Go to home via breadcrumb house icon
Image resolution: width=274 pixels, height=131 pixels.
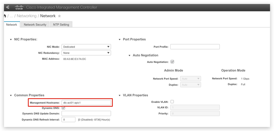pyautogui.click(x=5, y=16)
